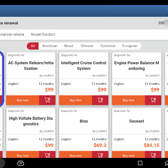Add High Voltate Battery Diagnostics to cart
168x168 pixels.
47,155
